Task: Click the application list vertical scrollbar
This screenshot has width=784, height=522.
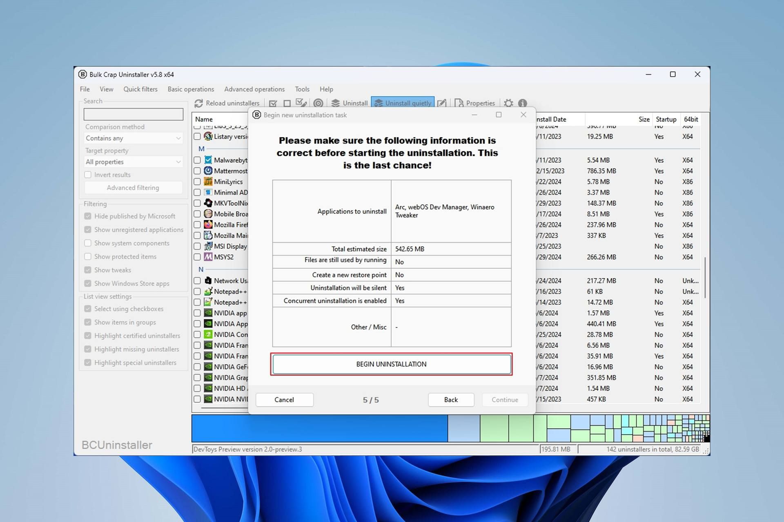Action: tap(706, 277)
